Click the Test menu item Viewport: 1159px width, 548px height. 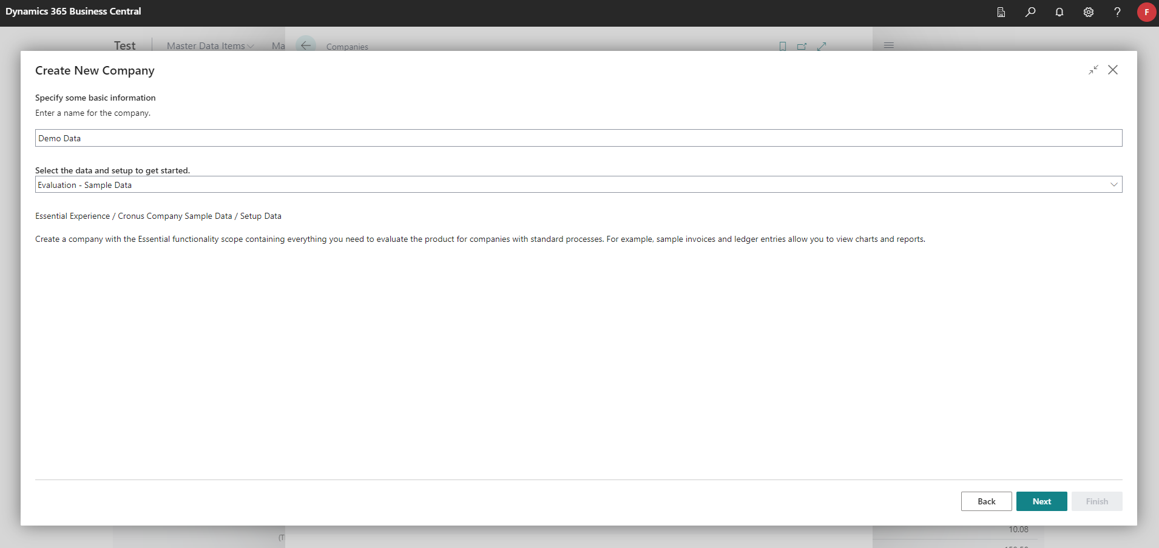(124, 46)
